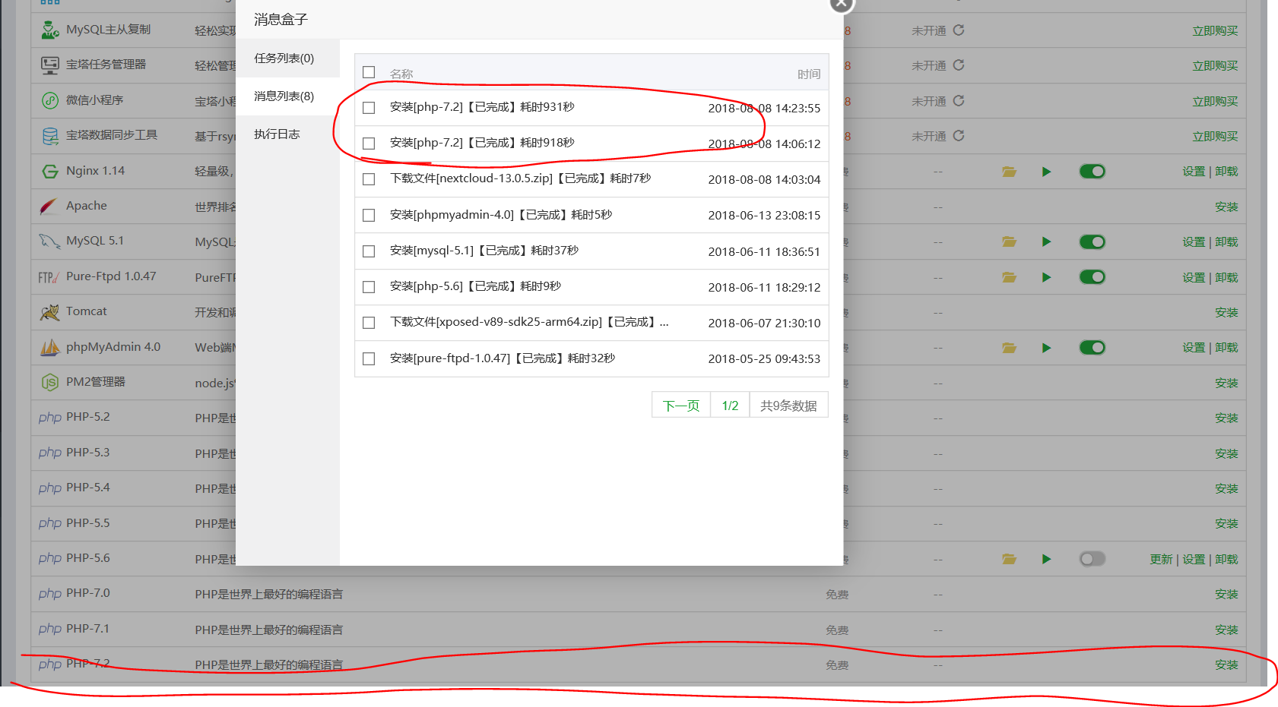Open the 执行日志 tab
The image size is (1278, 707).
pyautogui.click(x=287, y=134)
